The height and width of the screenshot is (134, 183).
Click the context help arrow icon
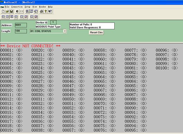point(50,11)
